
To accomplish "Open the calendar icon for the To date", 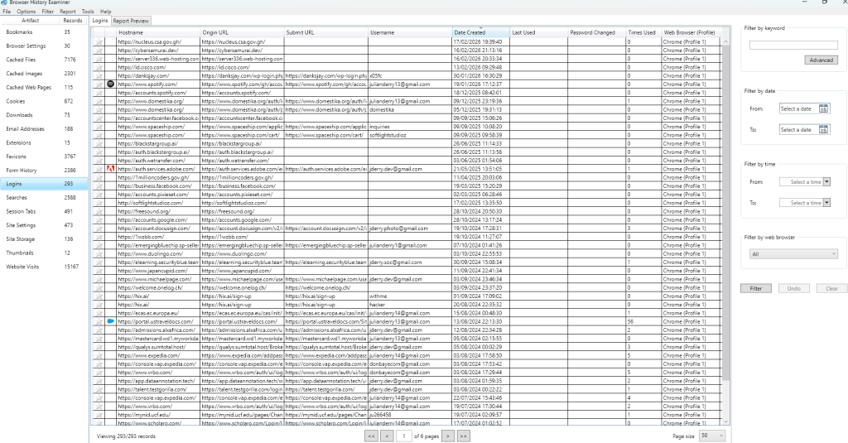I will [x=823, y=130].
